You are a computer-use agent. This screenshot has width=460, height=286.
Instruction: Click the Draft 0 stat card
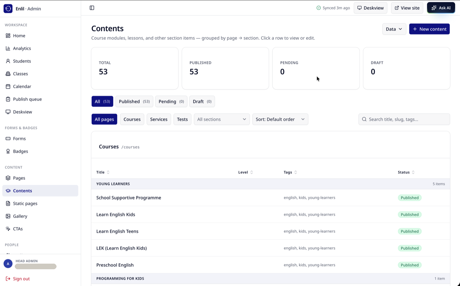point(406,68)
